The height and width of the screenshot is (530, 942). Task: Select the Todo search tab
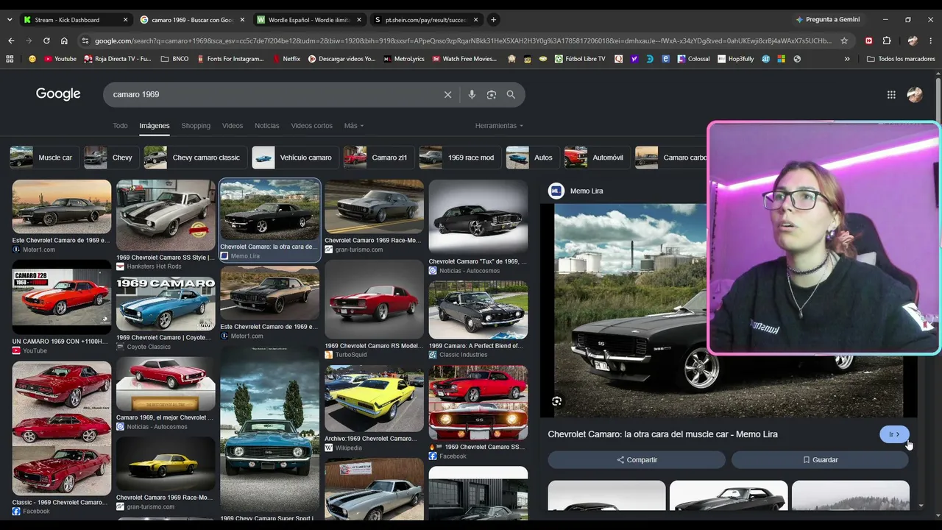pos(120,126)
